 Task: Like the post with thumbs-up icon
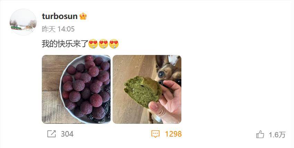(260, 135)
